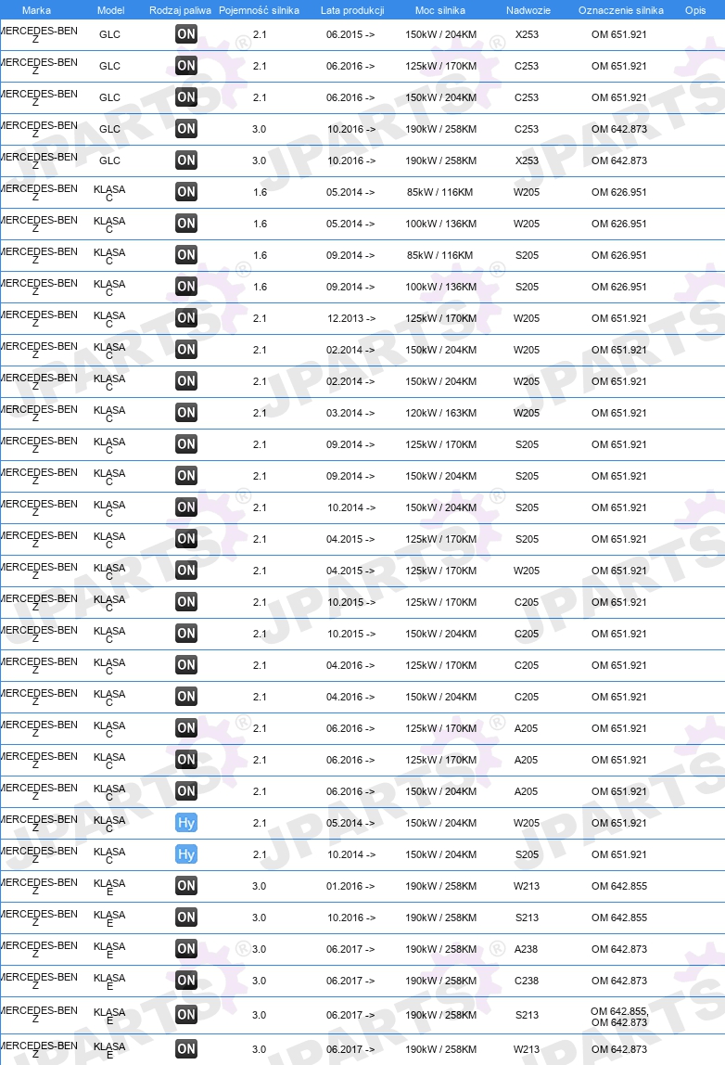The image size is (725, 1065).
Task: Click the Oznaczenie silnika column header
Action: tap(621, 10)
